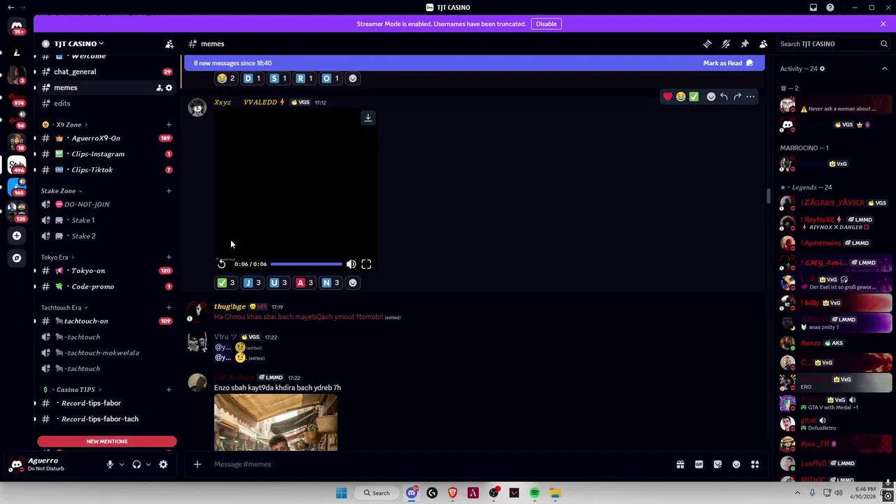Viewport: 896px width, 504px height.
Task: Collapse Tachtouch Era category
Action: point(64,308)
